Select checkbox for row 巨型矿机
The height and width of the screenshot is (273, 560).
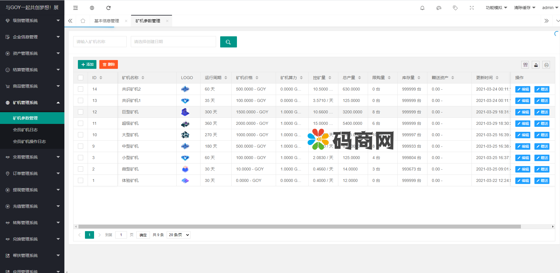pyautogui.click(x=81, y=112)
